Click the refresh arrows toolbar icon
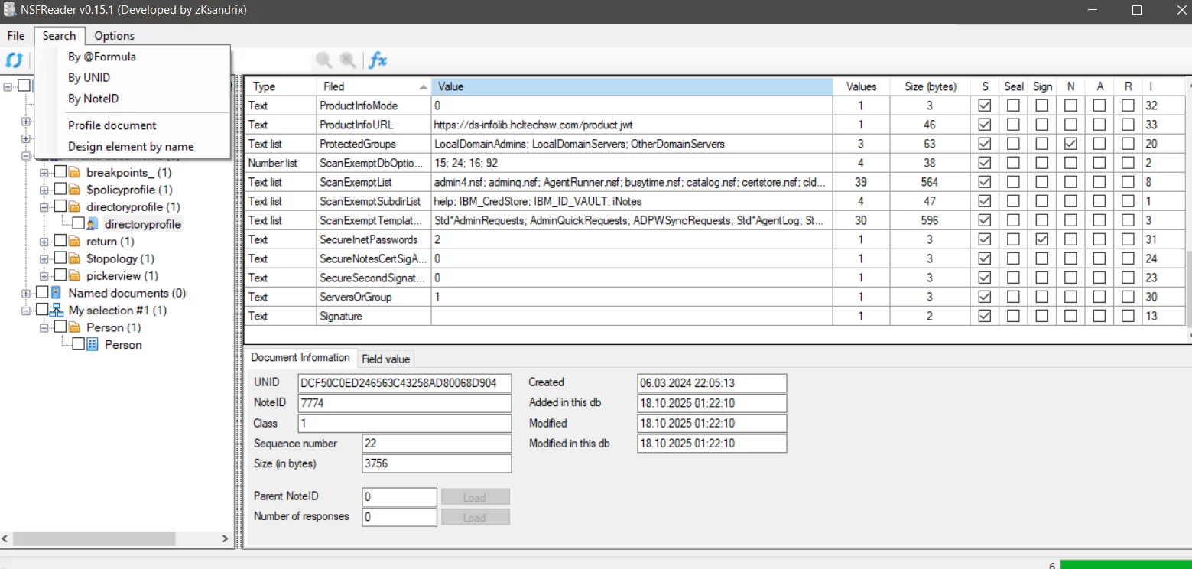 pos(14,60)
